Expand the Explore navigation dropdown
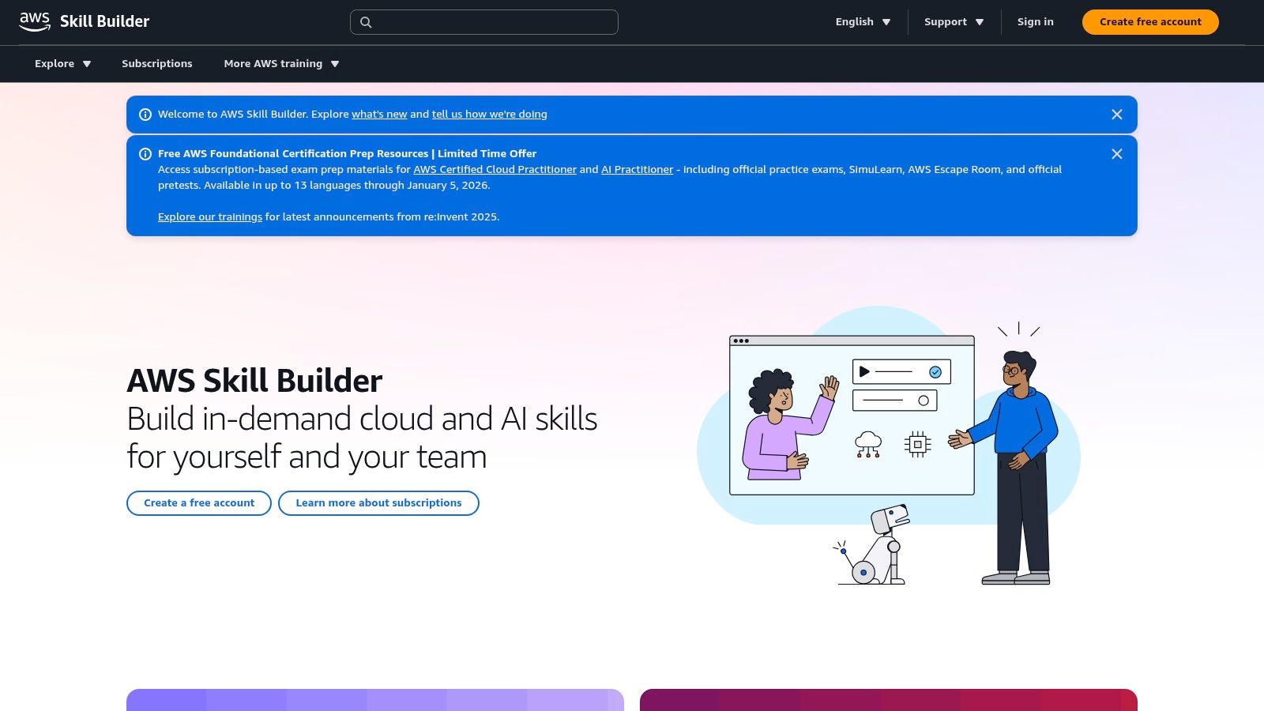This screenshot has height=711, width=1264. pyautogui.click(x=62, y=63)
